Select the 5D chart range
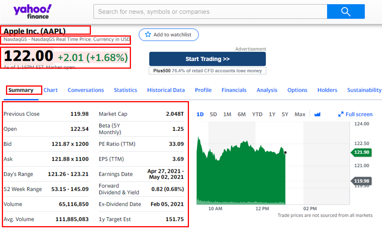The image size is (382, 234). (213, 114)
